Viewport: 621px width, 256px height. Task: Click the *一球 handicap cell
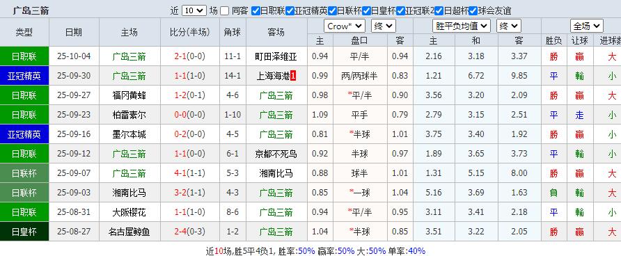tap(360, 193)
